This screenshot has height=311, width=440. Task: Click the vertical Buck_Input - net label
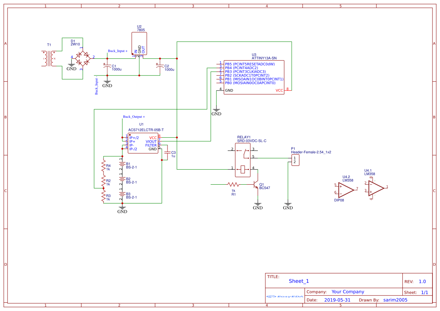96,85
